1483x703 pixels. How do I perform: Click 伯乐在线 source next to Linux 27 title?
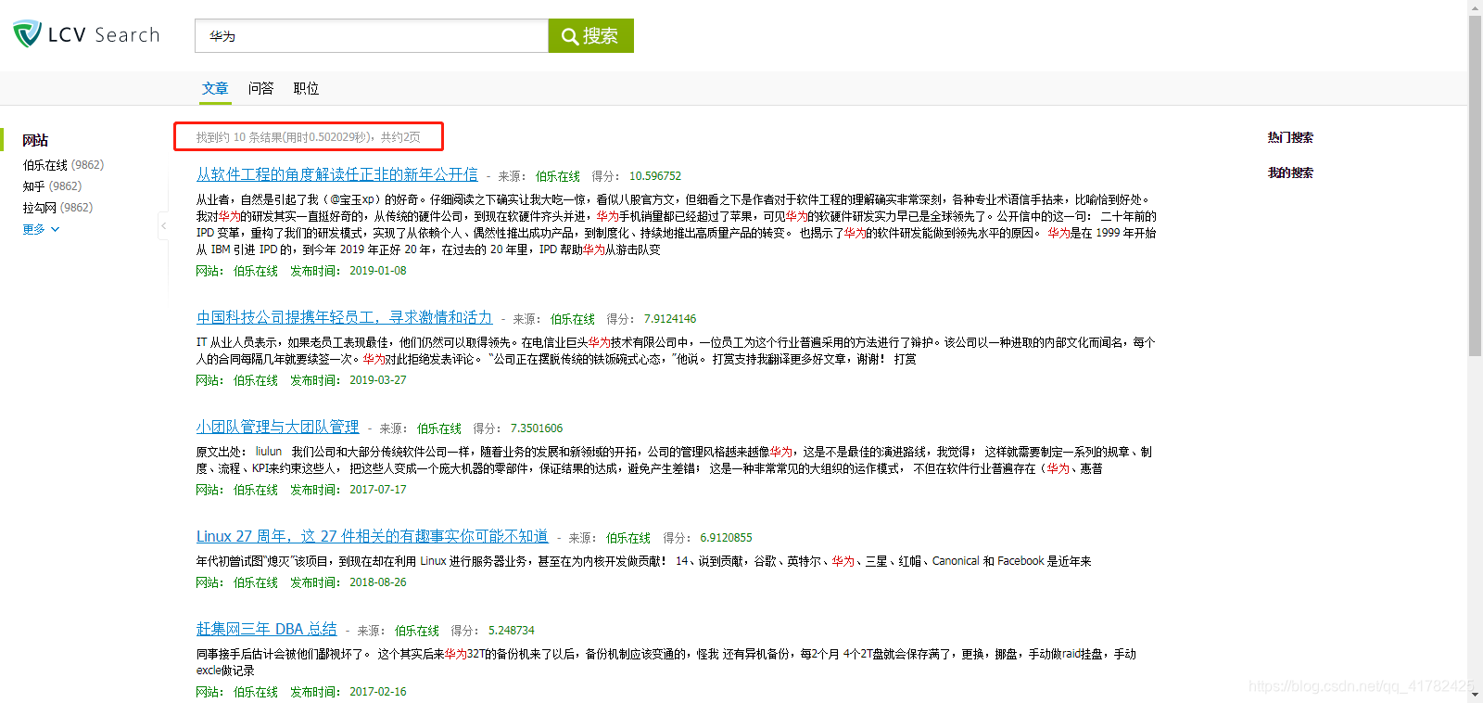(x=628, y=538)
